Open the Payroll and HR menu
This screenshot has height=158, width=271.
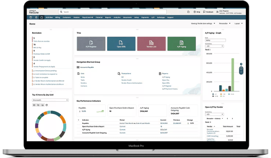tap(87, 17)
